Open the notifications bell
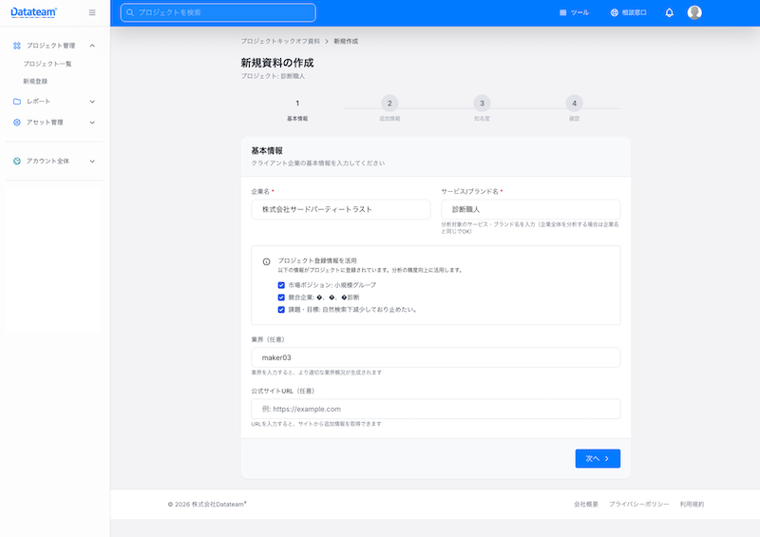The image size is (760, 537). click(x=670, y=12)
